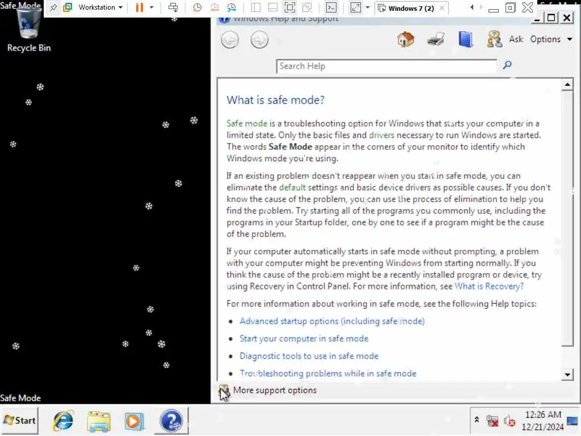Screen dimensions: 581x436
Task: Click the Help Forward navigation button
Action: click(259, 40)
